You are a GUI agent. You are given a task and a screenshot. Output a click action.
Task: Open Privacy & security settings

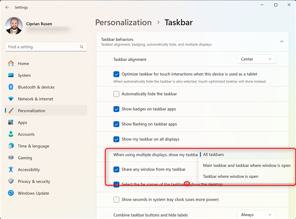click(46, 182)
